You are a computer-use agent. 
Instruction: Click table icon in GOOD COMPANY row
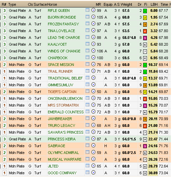coord(87,173)
